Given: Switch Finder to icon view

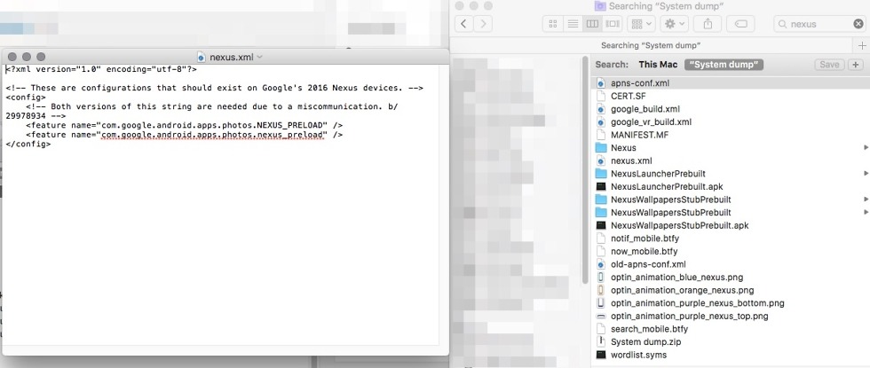Looking at the screenshot, I should tap(552, 24).
